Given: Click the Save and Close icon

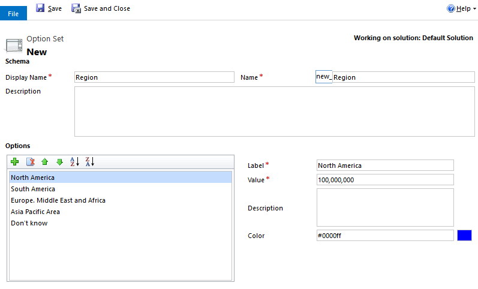Looking at the screenshot, I should point(76,8).
